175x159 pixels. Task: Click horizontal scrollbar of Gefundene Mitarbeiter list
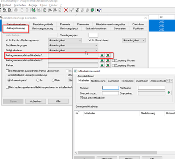coord(117,153)
